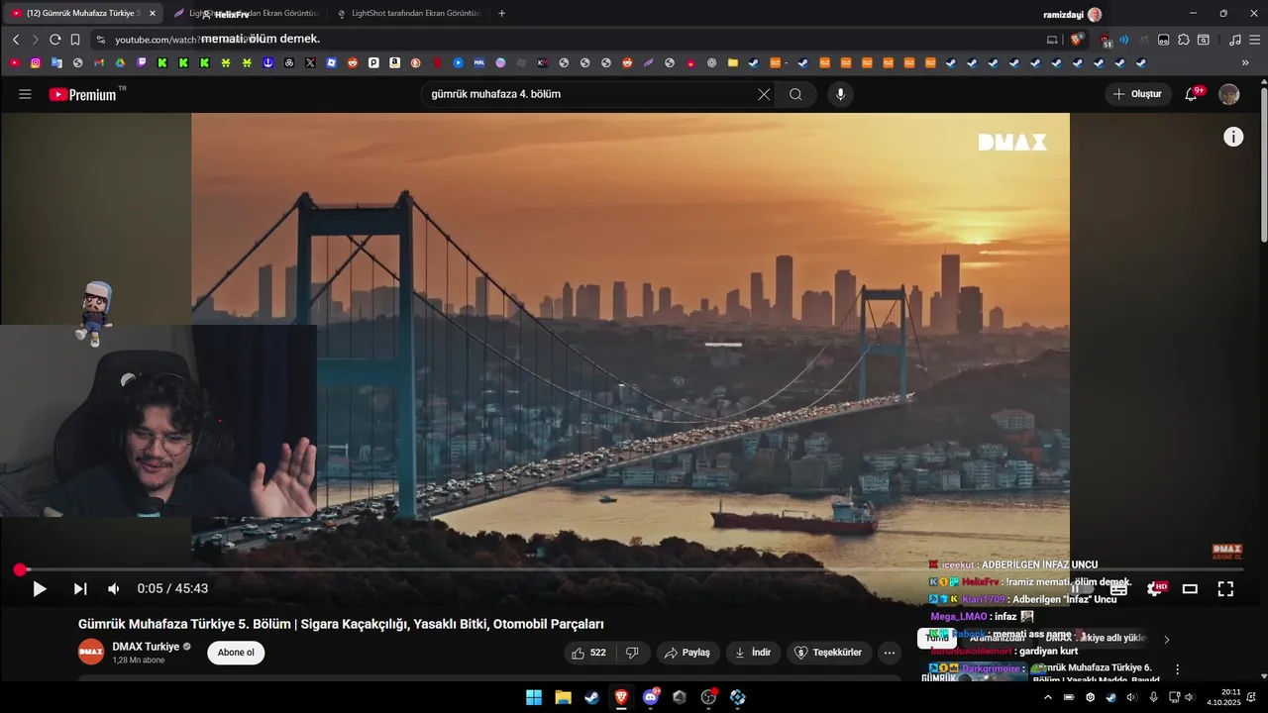The height and width of the screenshot is (713, 1268).
Task: Select the Tümü filter chip
Action: pyautogui.click(x=936, y=639)
